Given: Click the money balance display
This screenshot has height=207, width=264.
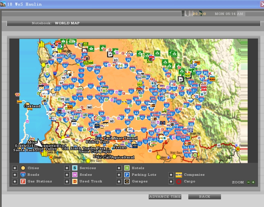Looking at the screenshot, I should (199, 14).
